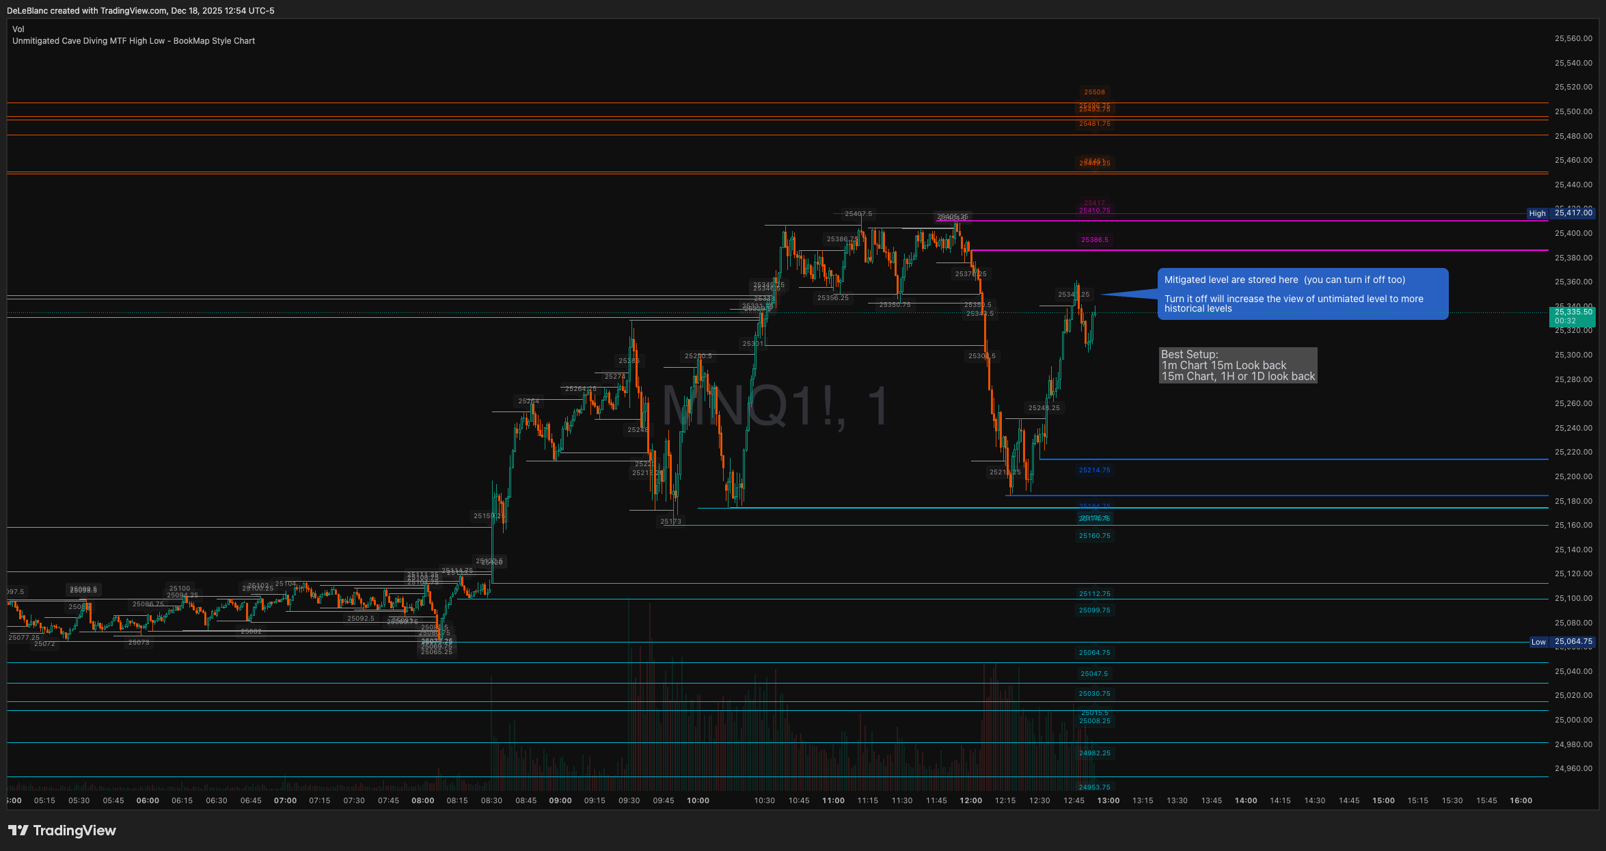This screenshot has width=1606, height=851.
Task: Click the magenta 25410.75 level label
Action: 1094,211
